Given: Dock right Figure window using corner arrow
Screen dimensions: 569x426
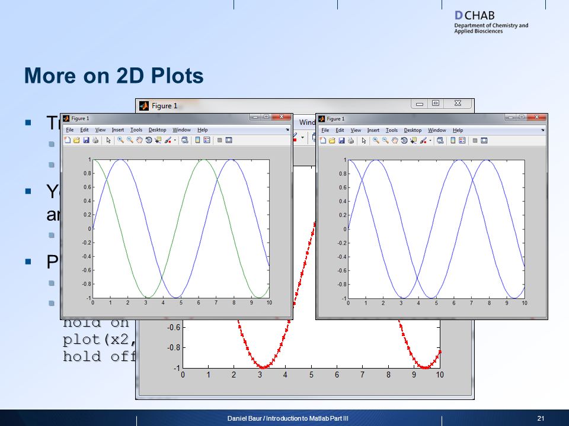Looking at the screenshot, I should [543, 130].
